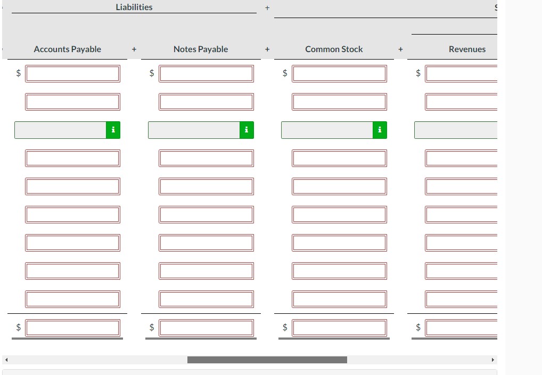Image resolution: width=542 pixels, height=375 pixels.
Task: Click second row Common Stock input field
Action: (x=340, y=102)
